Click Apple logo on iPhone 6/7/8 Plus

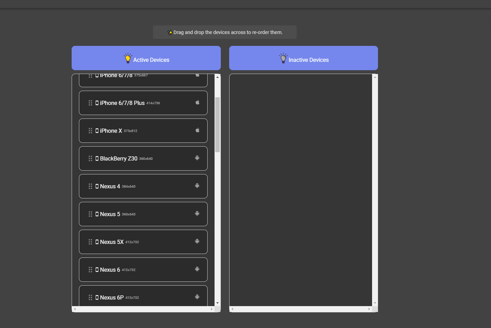[x=198, y=102]
